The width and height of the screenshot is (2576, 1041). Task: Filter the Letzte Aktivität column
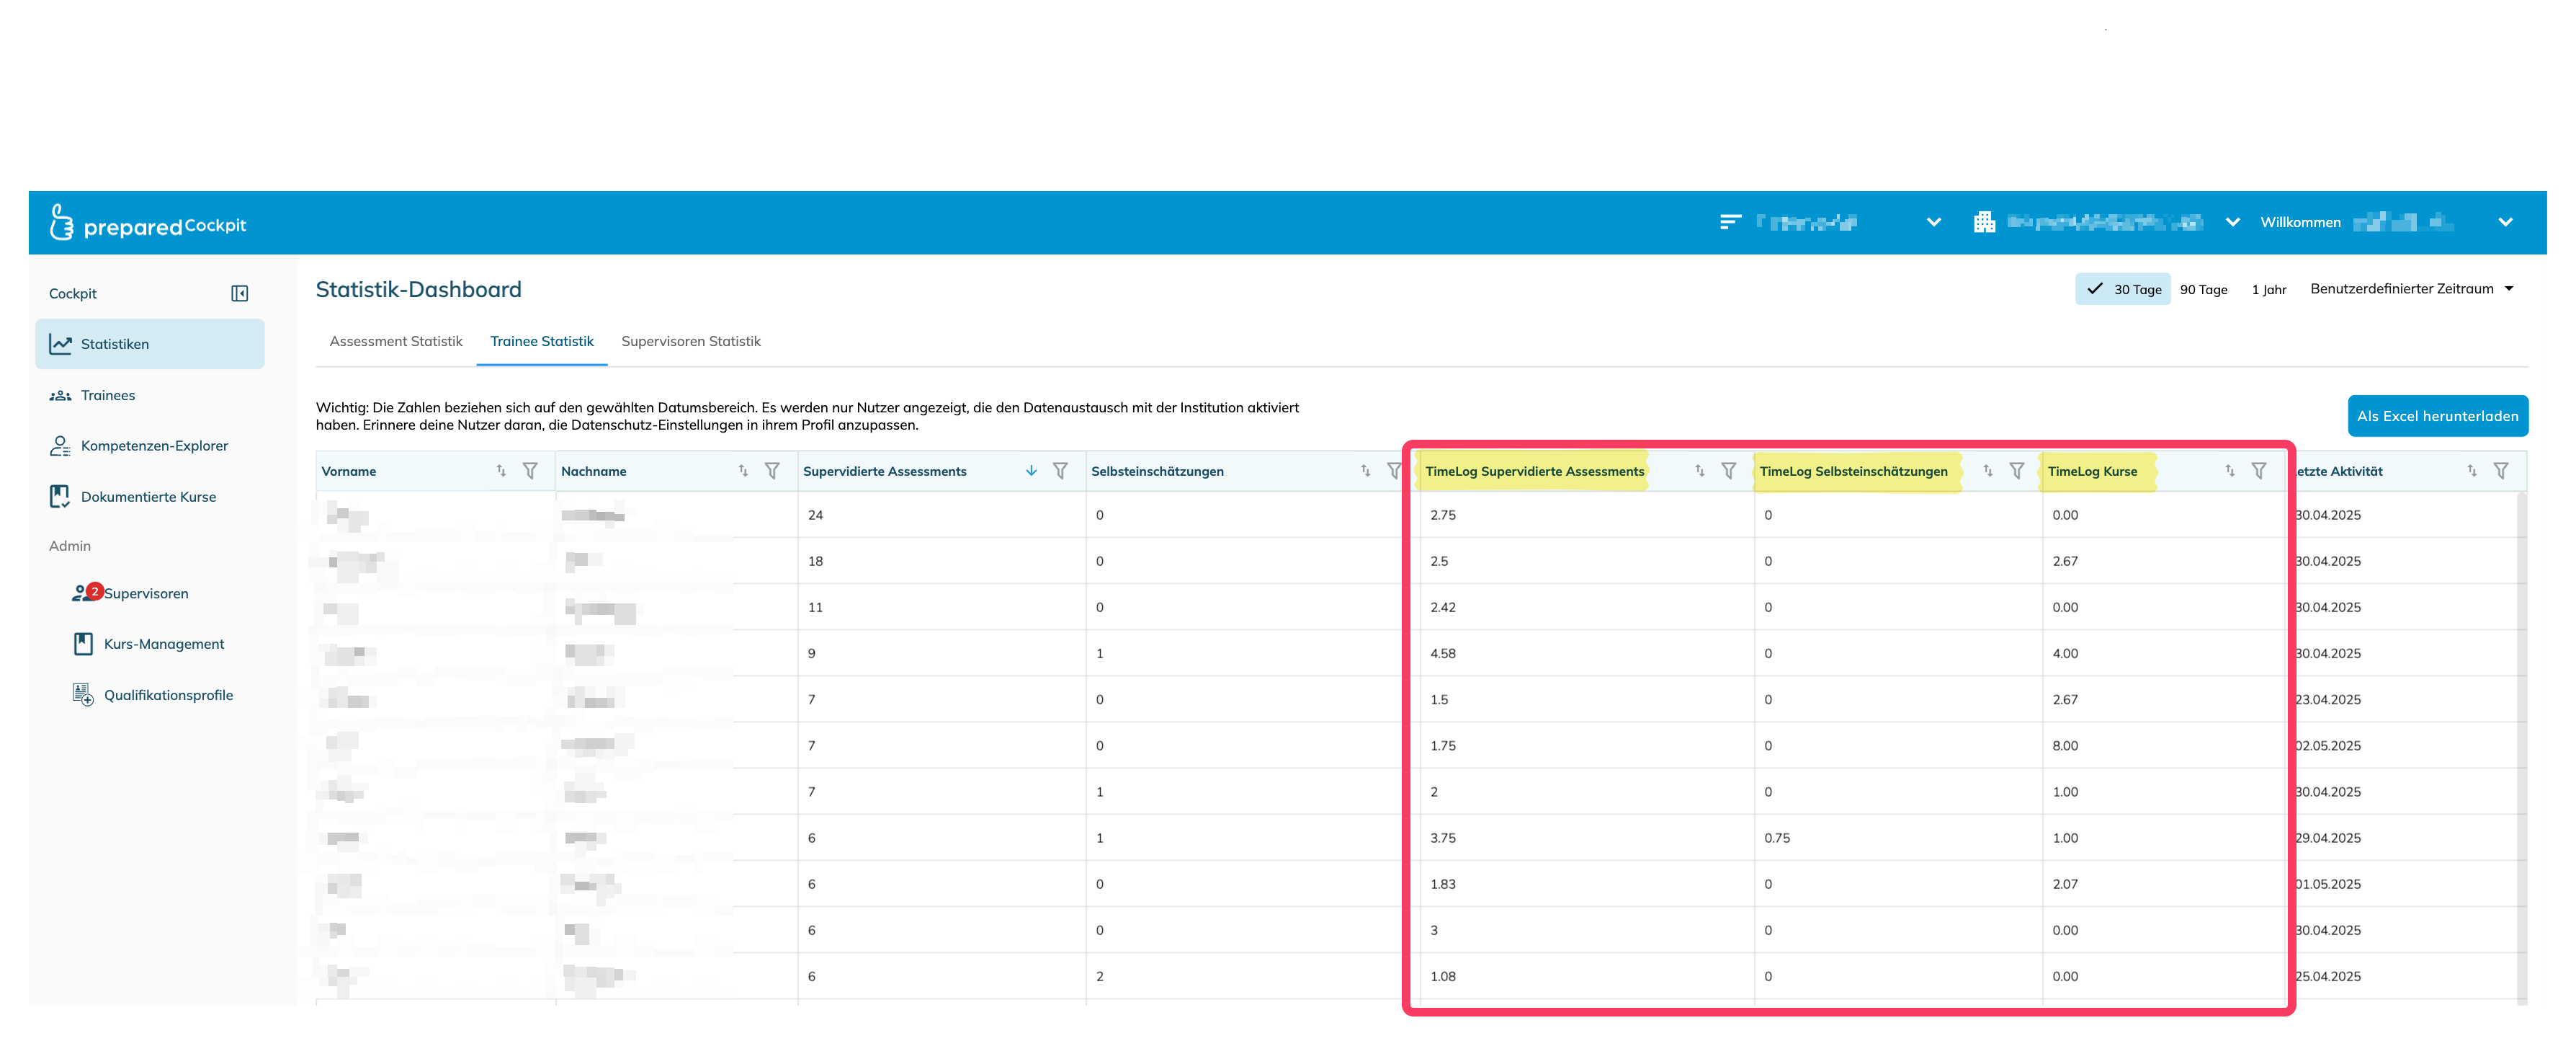2500,471
